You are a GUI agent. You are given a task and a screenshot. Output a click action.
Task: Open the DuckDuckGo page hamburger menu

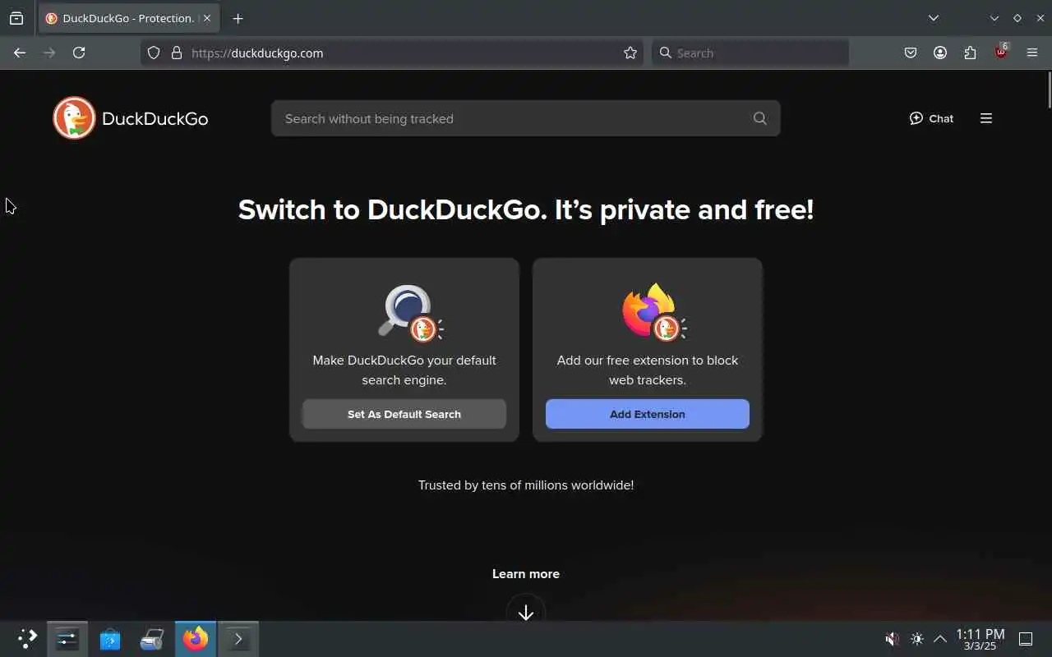tap(986, 118)
